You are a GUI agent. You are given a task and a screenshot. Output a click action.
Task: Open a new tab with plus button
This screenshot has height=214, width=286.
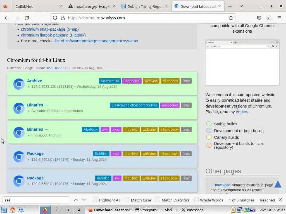[230, 6]
